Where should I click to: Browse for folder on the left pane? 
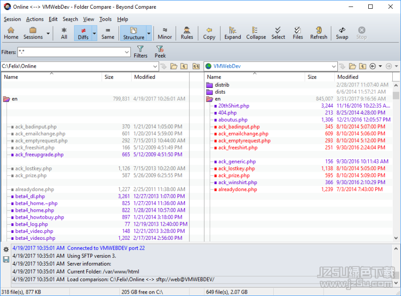(174, 66)
